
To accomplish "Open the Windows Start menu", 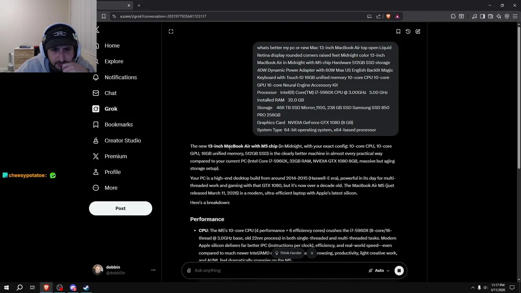I will [x=7, y=288].
